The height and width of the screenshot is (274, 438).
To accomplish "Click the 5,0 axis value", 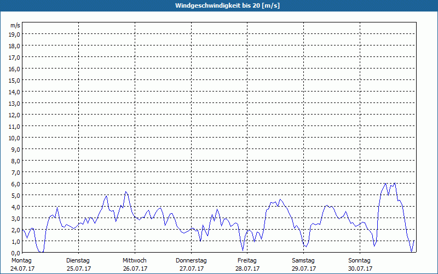I will click(16, 196).
